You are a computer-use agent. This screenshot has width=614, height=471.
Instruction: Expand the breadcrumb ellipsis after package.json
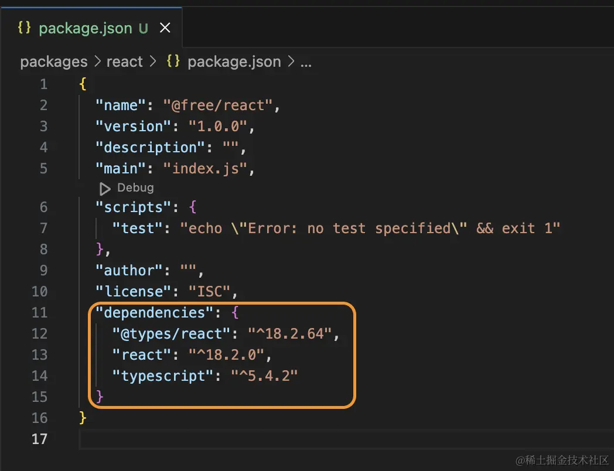point(306,62)
